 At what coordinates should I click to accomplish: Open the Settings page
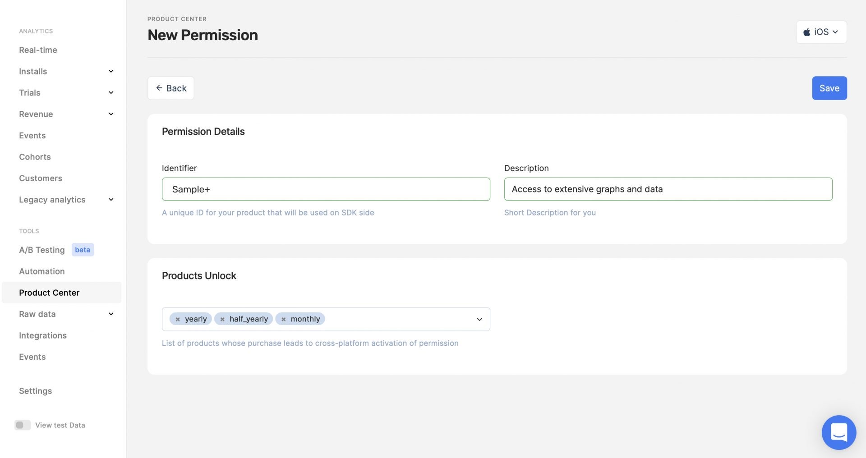coord(35,391)
